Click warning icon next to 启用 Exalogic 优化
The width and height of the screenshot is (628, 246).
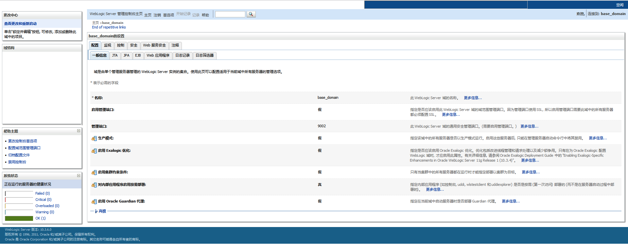(x=94, y=151)
